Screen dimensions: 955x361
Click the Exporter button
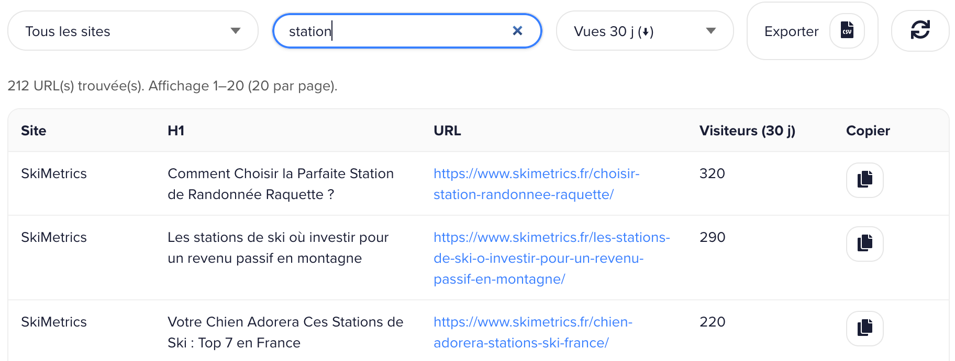tap(791, 31)
